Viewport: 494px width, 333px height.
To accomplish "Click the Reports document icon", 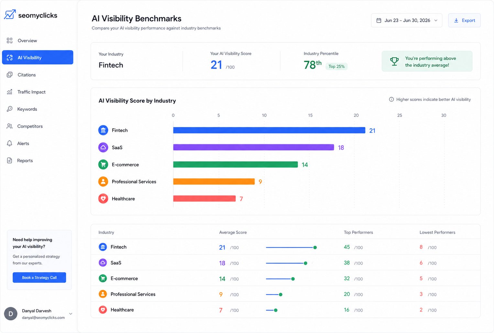I will pos(10,160).
